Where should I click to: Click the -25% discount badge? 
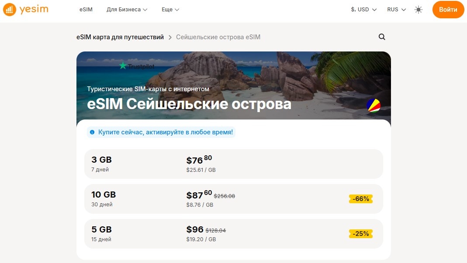[360, 234]
